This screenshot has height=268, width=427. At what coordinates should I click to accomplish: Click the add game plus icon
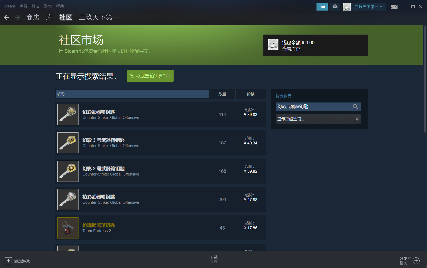(x=8, y=261)
